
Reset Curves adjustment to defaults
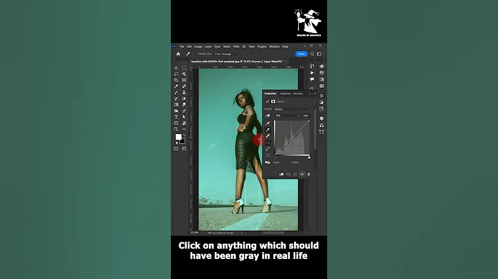295,174
